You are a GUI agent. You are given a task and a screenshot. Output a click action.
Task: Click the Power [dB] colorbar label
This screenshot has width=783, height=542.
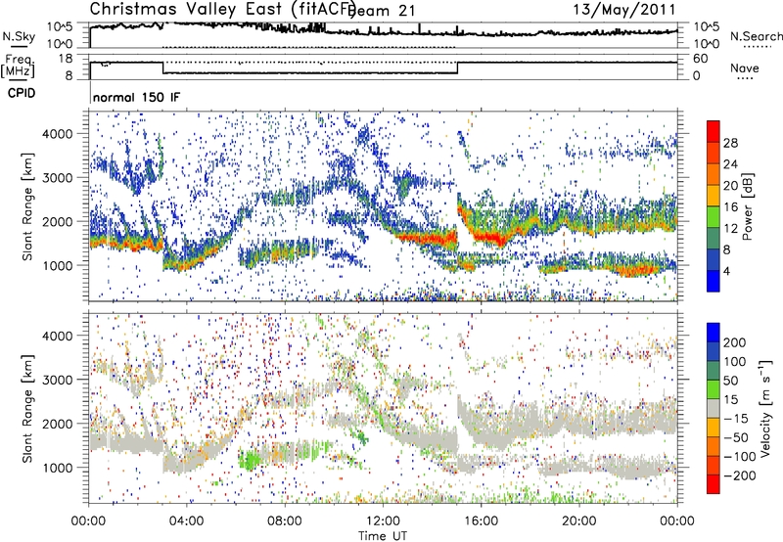pos(748,206)
